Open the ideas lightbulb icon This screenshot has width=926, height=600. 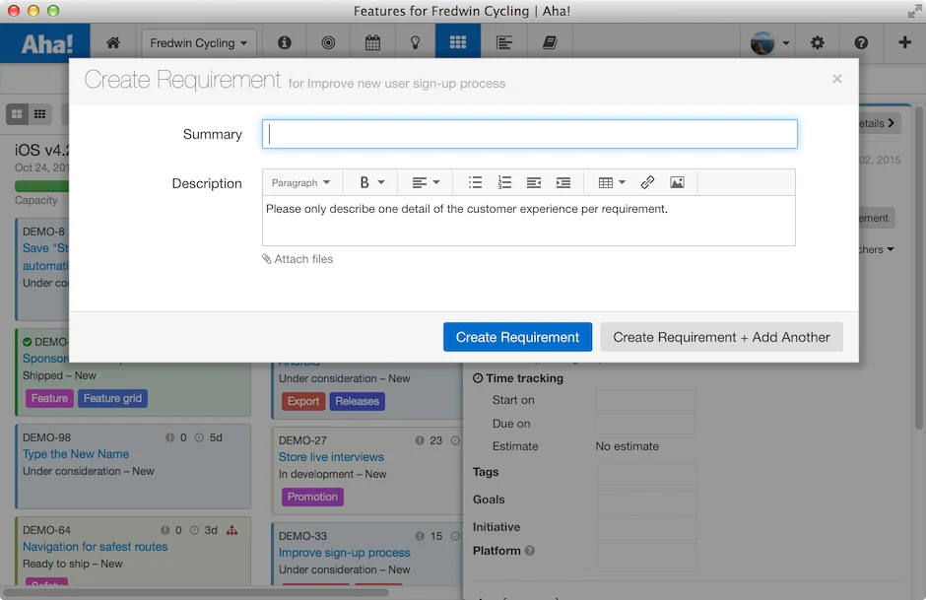415,42
